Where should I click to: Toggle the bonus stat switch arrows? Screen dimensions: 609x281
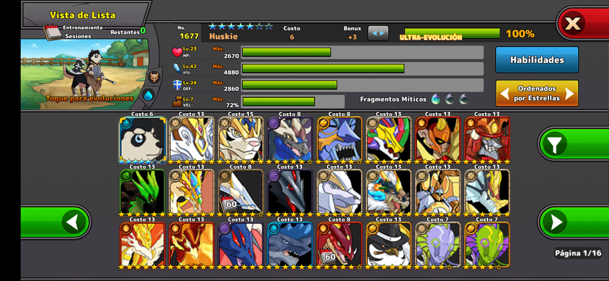(378, 34)
